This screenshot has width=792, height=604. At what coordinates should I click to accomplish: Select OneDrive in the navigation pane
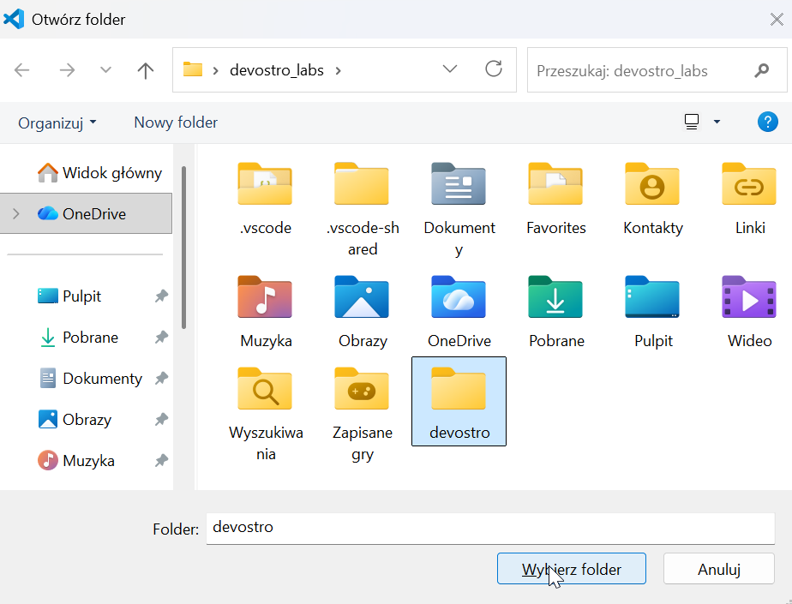(x=86, y=213)
